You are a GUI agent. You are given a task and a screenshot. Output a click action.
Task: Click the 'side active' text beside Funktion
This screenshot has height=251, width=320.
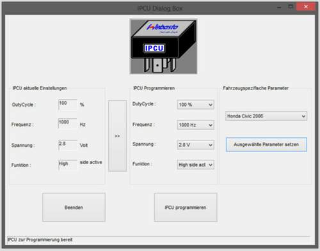[x=91, y=162]
